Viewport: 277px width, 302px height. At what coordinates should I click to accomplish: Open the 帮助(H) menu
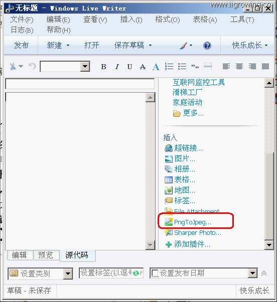[59, 30]
